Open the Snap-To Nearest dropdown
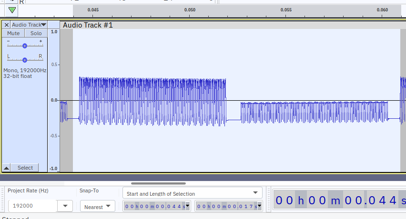 [97, 207]
